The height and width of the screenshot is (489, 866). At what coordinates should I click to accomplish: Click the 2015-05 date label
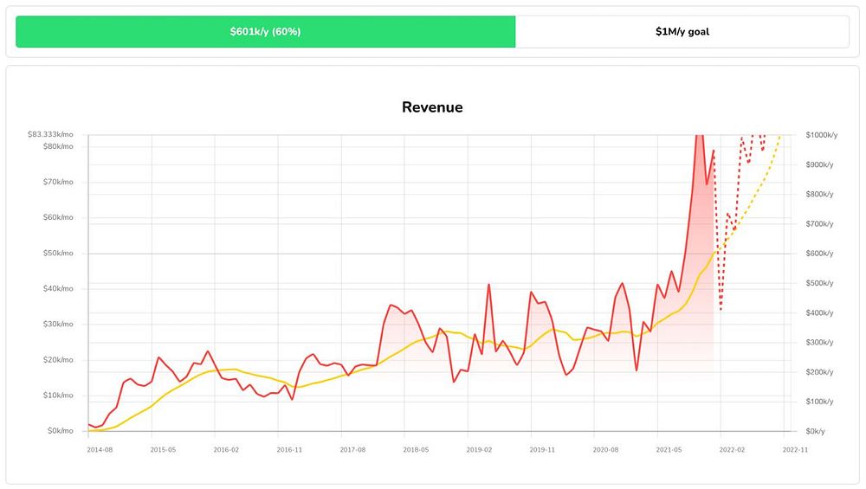click(163, 450)
